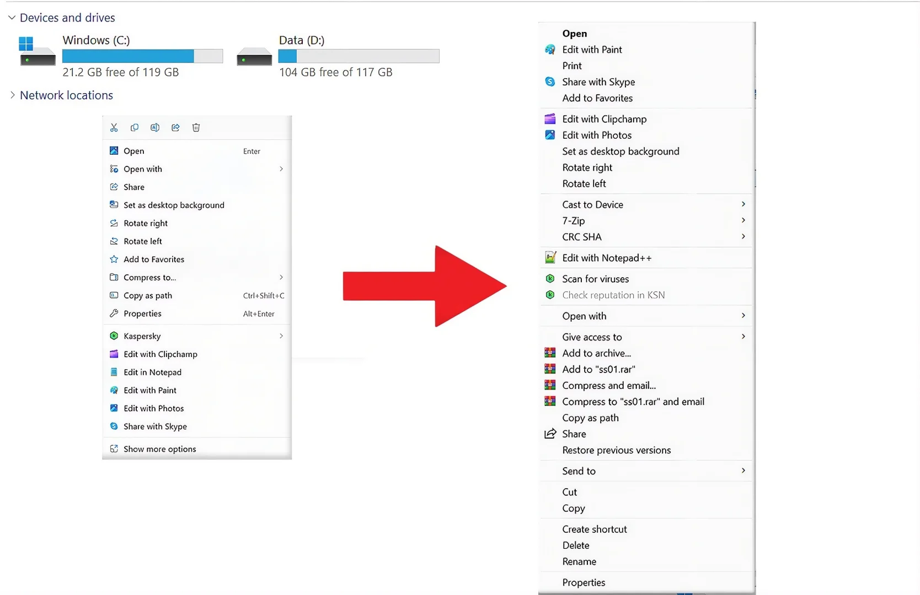Expand the CRC SHA submenu arrow
920x595 pixels.
(744, 236)
